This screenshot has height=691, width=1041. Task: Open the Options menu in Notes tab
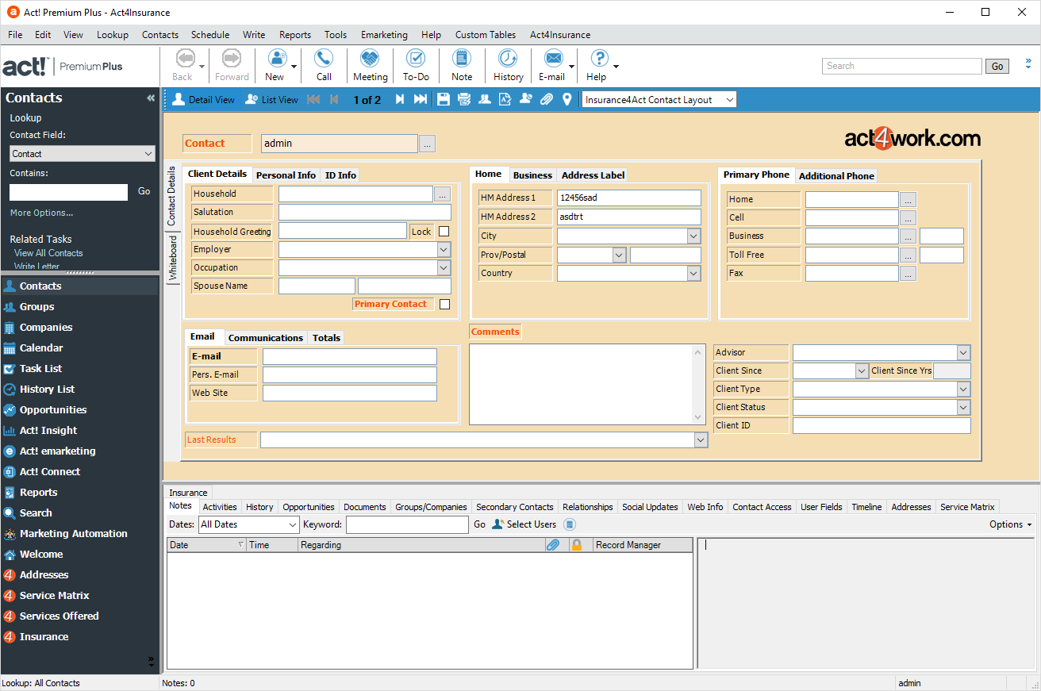coord(1010,524)
